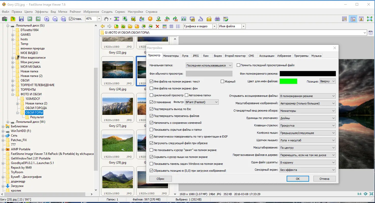Click the 1:1 actual size icon
The height and width of the screenshot is (203, 375).
(63, 19)
